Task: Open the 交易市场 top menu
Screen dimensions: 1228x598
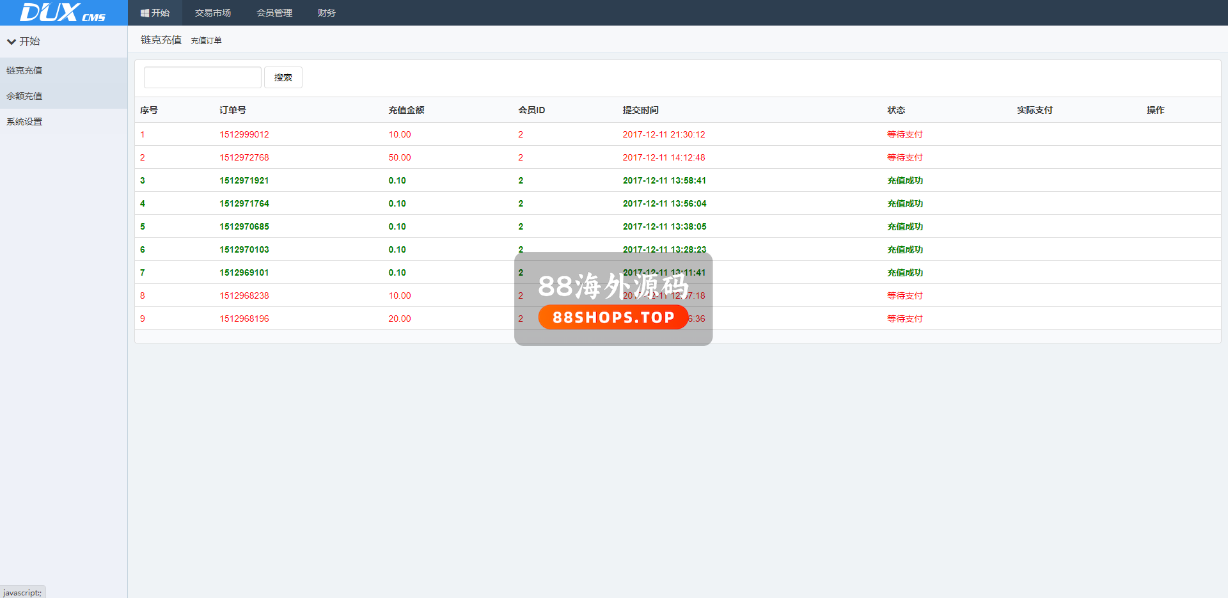Action: point(212,13)
